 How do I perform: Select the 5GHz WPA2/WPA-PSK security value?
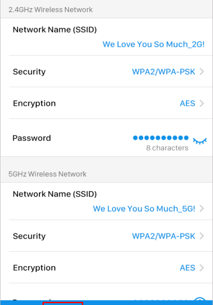(x=164, y=236)
